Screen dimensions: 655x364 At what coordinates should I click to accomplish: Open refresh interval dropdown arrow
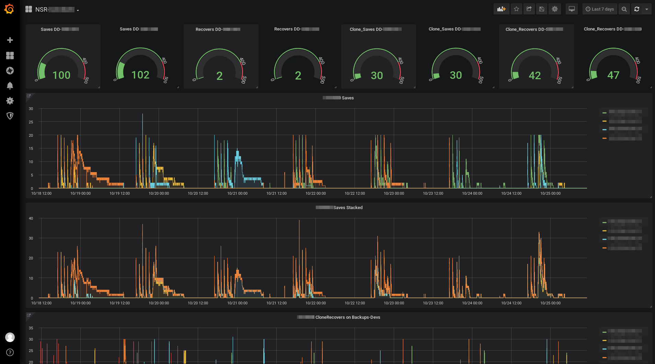pyautogui.click(x=647, y=9)
